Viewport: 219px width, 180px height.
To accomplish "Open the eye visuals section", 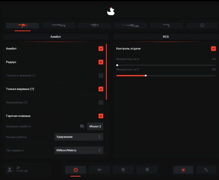I will pos(99,170).
